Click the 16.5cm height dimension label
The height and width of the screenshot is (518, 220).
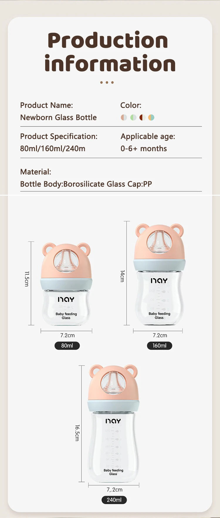pyautogui.click(x=77, y=433)
